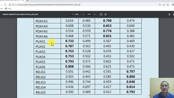
Task: Open the browser zoom magnifier icon
Action: click(160, 5)
